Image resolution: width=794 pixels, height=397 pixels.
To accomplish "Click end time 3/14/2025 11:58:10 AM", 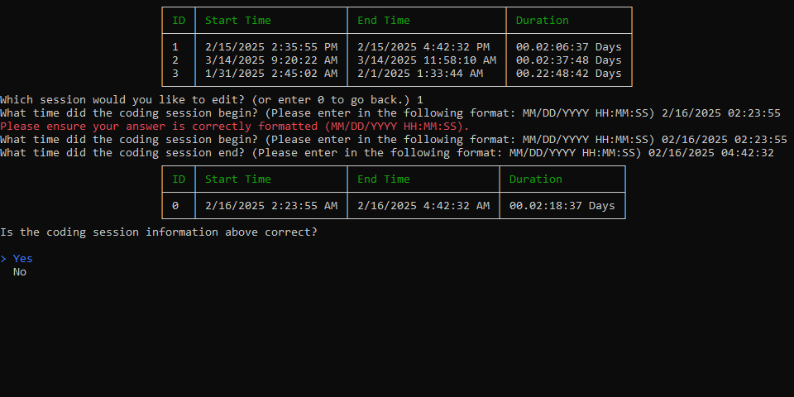I will [x=427, y=60].
